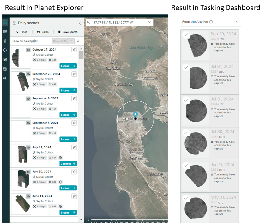Open 1 scene for June 11, 2024

click(x=68, y=213)
